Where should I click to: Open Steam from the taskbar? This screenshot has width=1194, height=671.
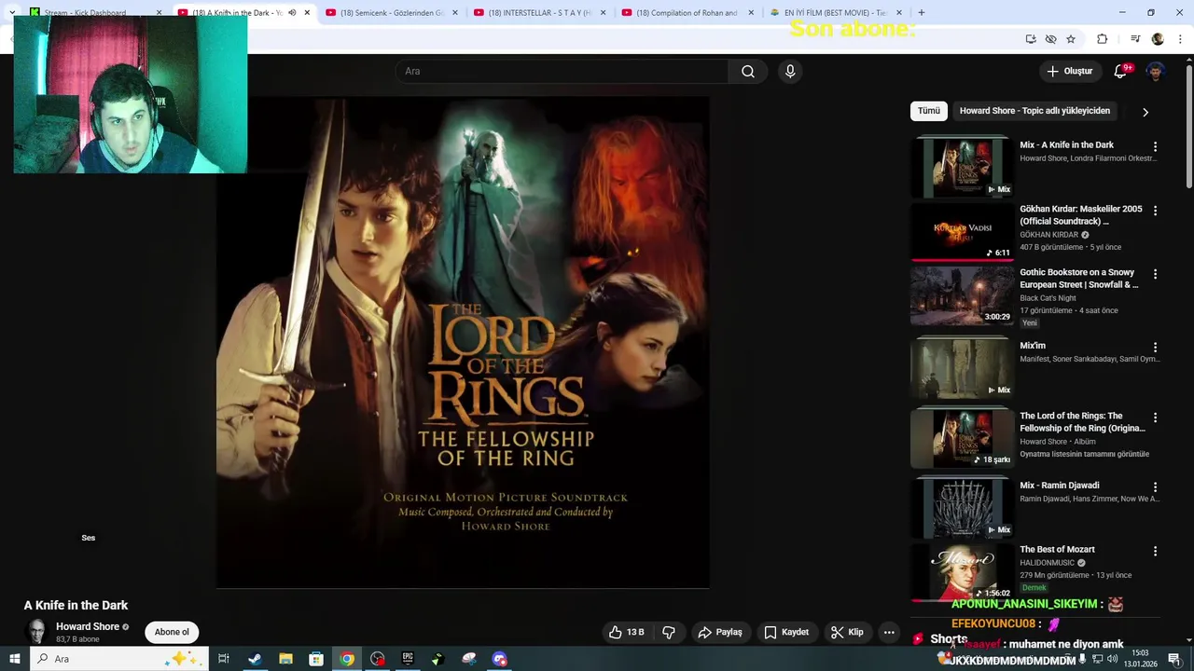pyautogui.click(x=255, y=659)
